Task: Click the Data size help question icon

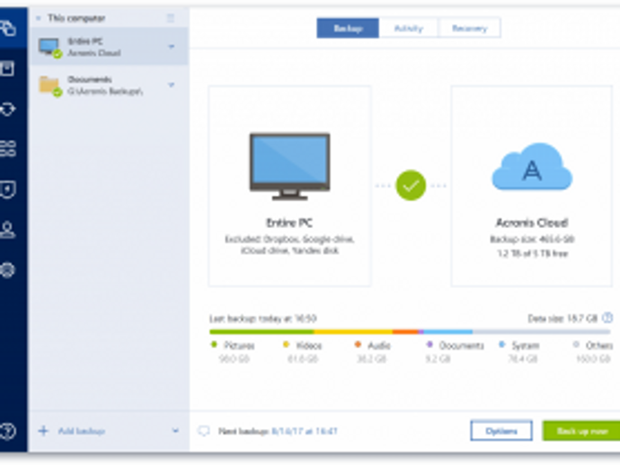Action: click(607, 318)
